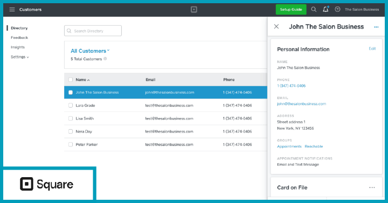The image size is (388, 203).
Task: Click info icon next to Total Customers
Action: click(105, 59)
